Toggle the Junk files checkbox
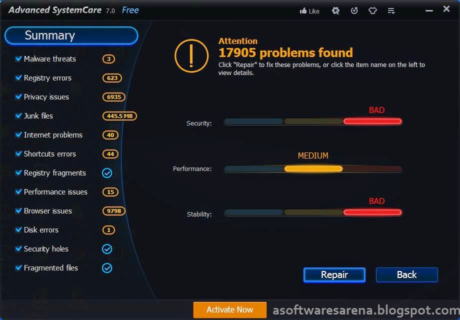 click(x=18, y=115)
